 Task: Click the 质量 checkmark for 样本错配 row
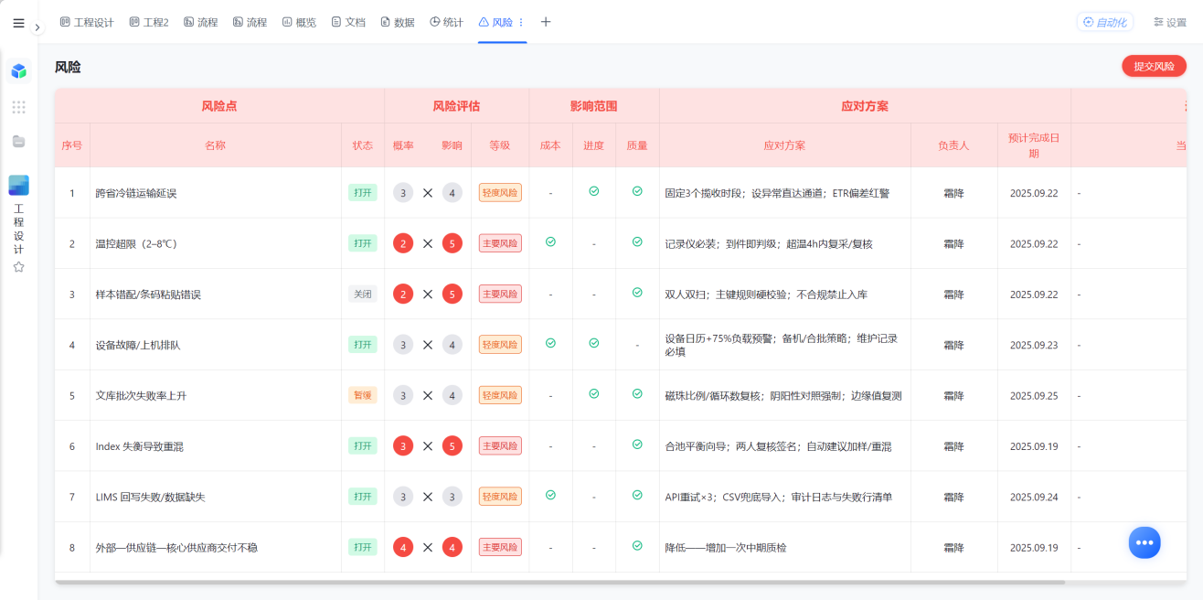[637, 293]
